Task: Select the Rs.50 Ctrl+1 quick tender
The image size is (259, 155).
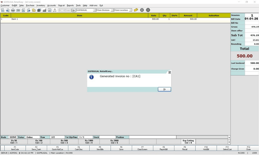Action: 14,142
